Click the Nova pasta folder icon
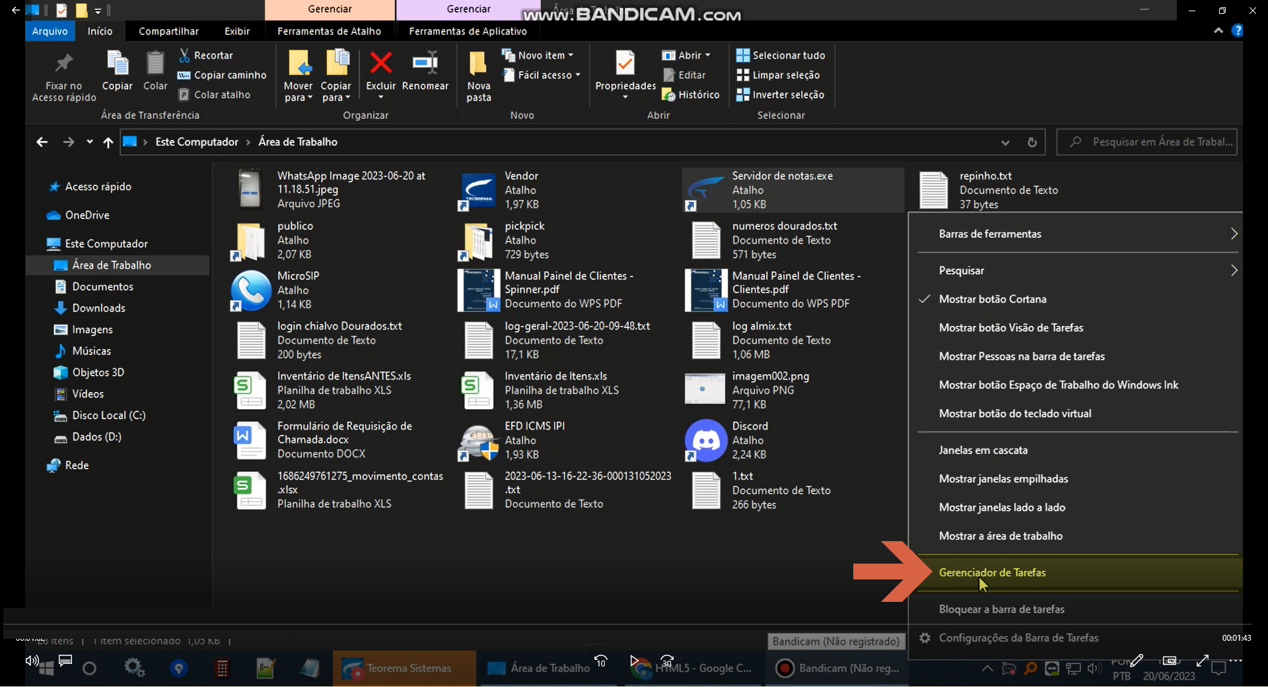Viewport: 1268px width, 687px height. tap(478, 63)
